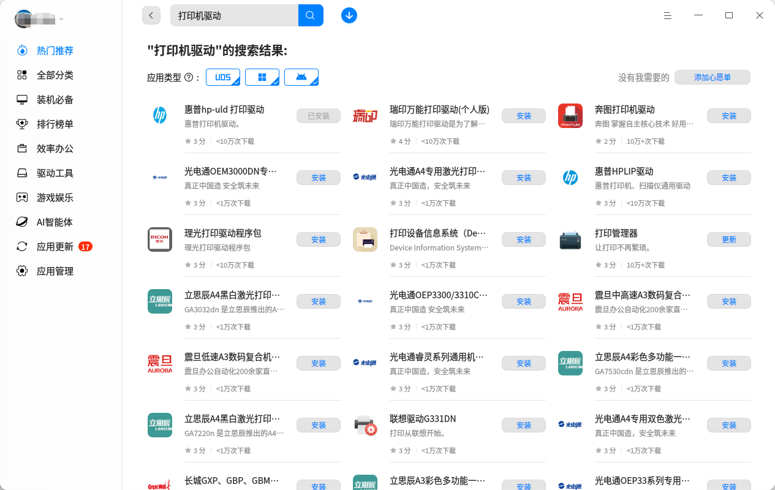This screenshot has height=490, width=775.
Task: Click the 立思辰A3彩色多功能一… title
Action: coord(437,481)
